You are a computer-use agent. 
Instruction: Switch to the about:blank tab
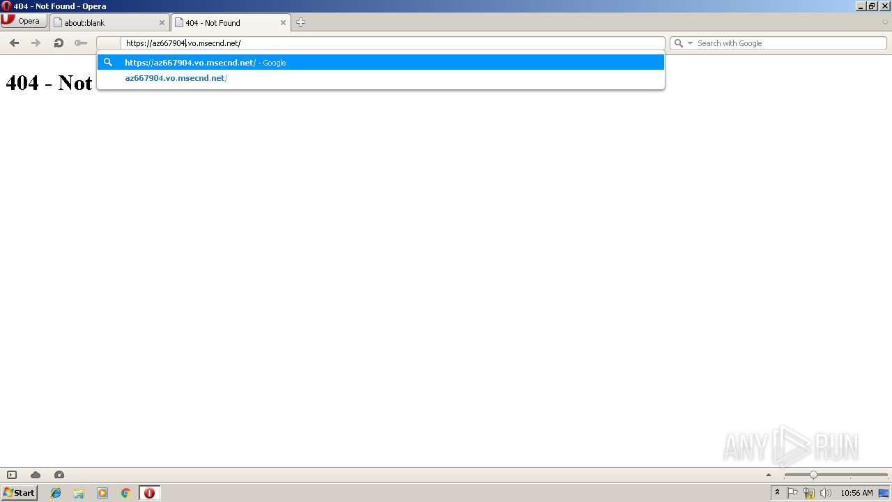109,22
